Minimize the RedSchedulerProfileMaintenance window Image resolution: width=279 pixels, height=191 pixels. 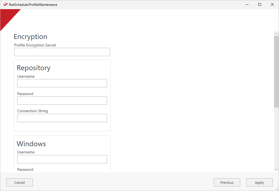point(247,4)
